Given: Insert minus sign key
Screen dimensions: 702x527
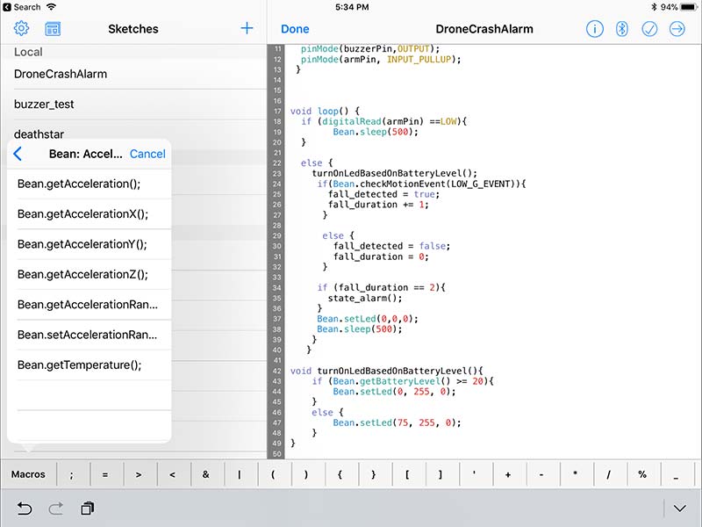Looking at the screenshot, I should pos(541,474).
